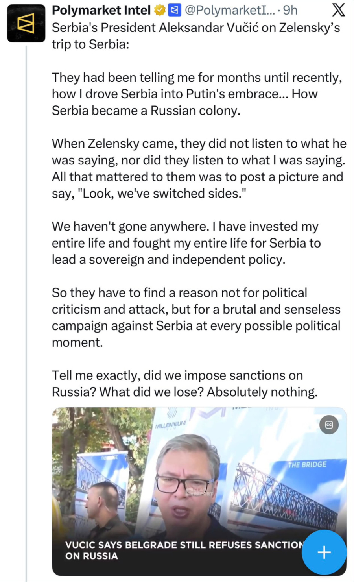This screenshot has width=354, height=582.
Task: Tap the gold verified badge
Action: click(x=159, y=10)
